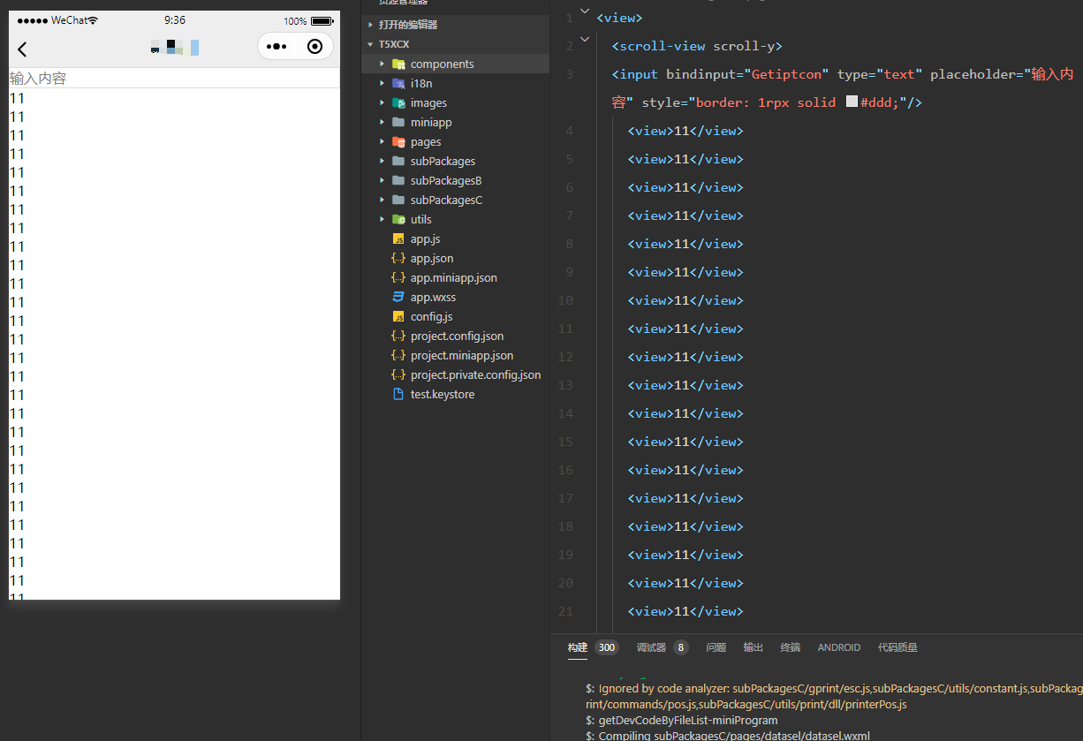Viewport: 1083px width, 741px height.
Task: Open the three-dots capsule menu
Action: click(276, 47)
